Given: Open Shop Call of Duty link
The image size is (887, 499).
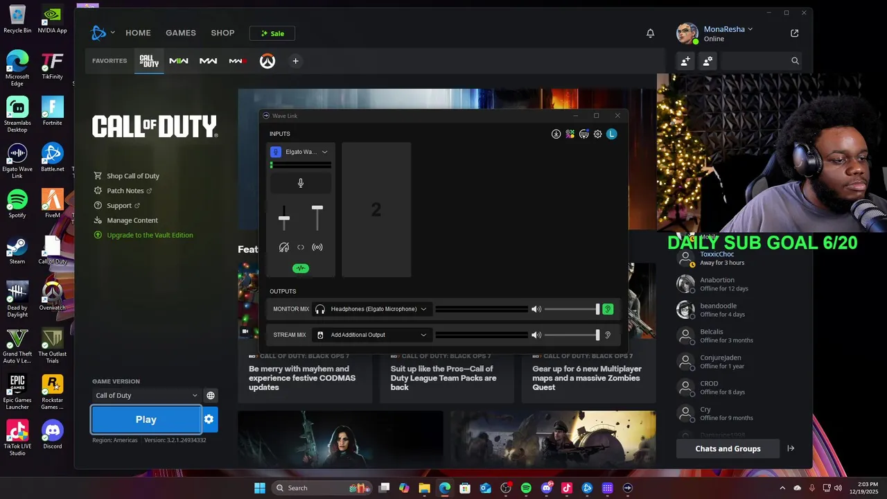Looking at the screenshot, I should 132,176.
